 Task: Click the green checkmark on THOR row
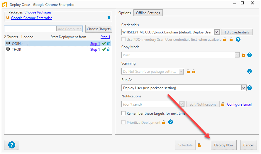[104, 49]
